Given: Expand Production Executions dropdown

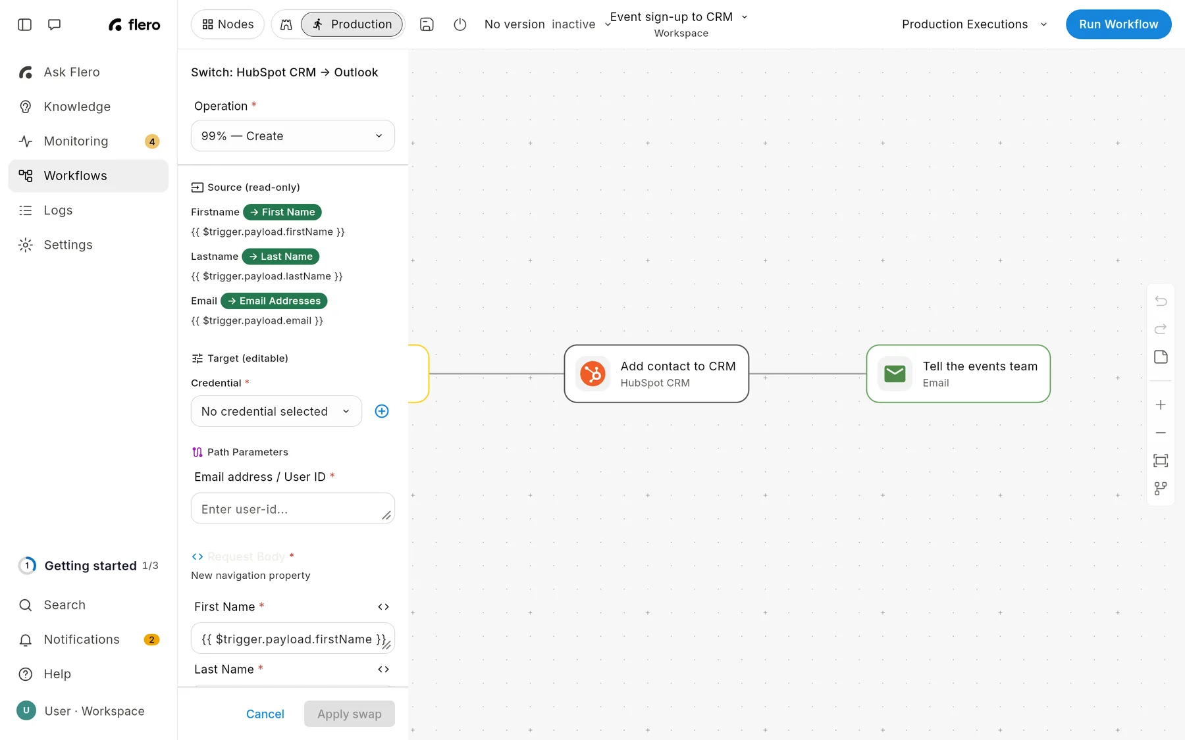Looking at the screenshot, I should point(974,24).
